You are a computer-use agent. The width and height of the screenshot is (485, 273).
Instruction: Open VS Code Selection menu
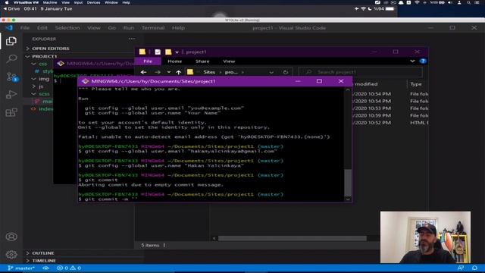coord(67,28)
